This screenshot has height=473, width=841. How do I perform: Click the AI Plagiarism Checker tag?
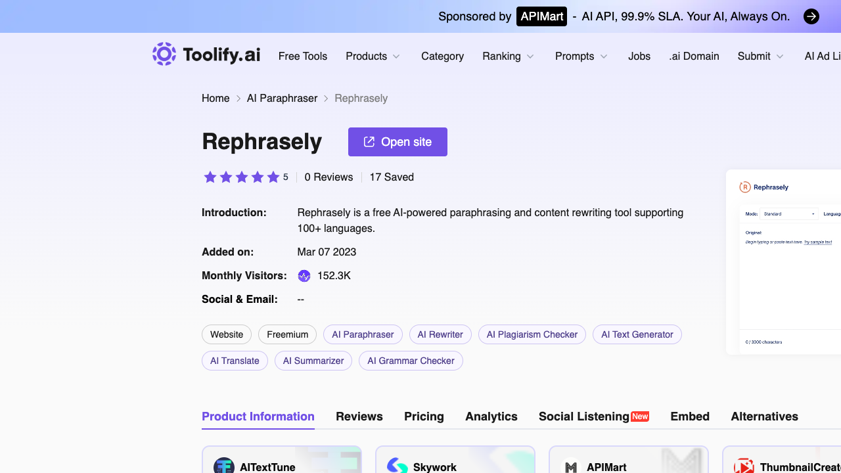(x=532, y=334)
